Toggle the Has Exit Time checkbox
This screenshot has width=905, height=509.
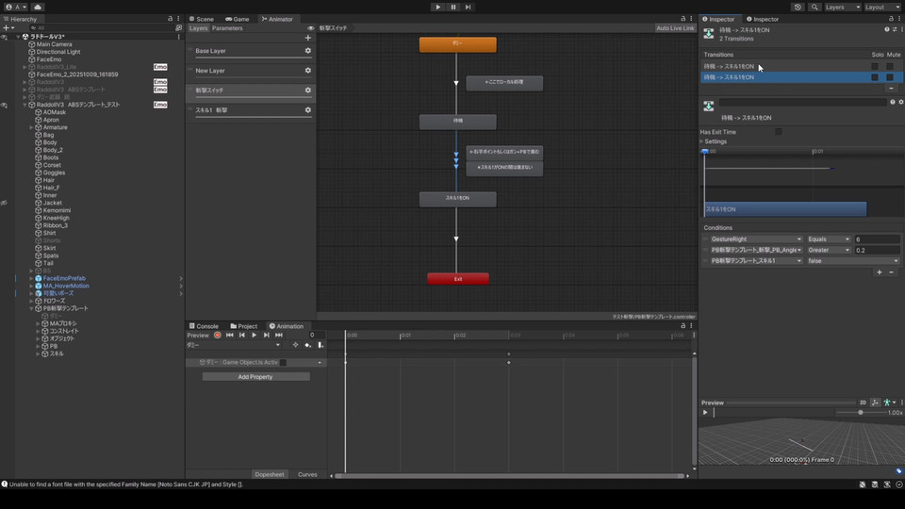pyautogui.click(x=778, y=132)
